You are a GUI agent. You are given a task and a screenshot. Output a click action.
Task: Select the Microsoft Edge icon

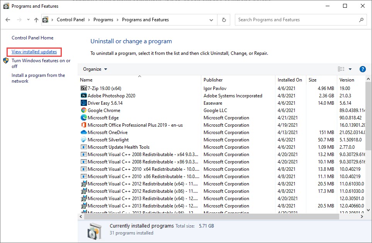click(x=83, y=118)
